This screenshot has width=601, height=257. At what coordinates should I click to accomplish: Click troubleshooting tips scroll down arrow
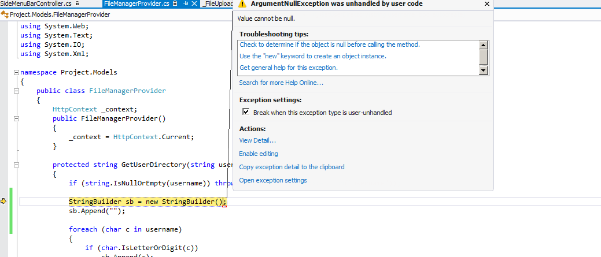(484, 70)
